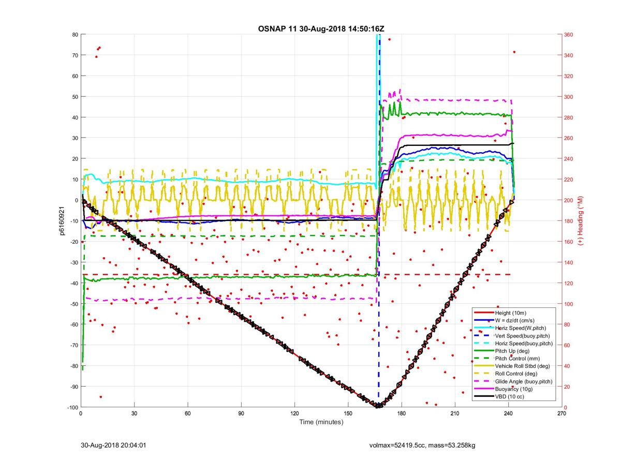Select the 'Pitch Control (mm)' legend entry

[x=517, y=359]
